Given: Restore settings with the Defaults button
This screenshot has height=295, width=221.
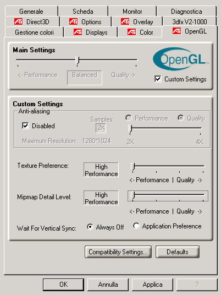Looking at the screenshot, I should coord(178,252).
